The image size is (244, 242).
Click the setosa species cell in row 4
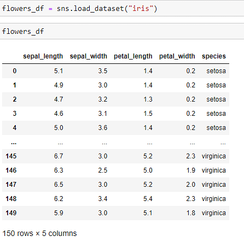216,128
